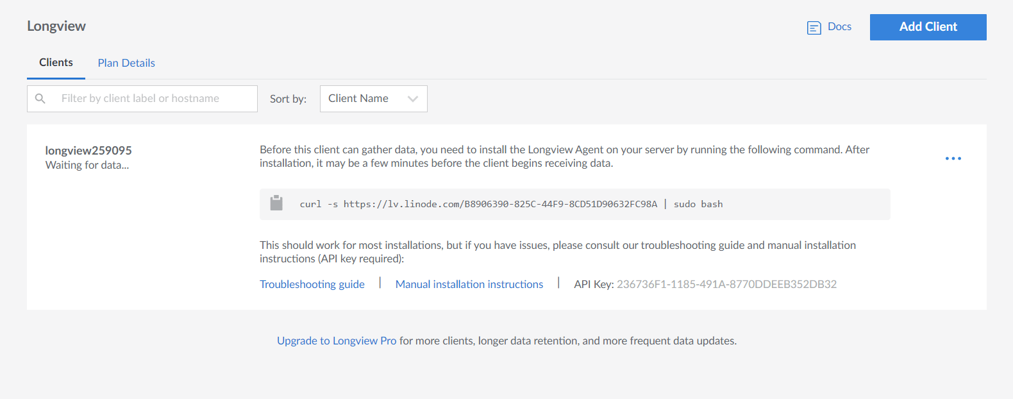The height and width of the screenshot is (399, 1013).
Task: Open the Plan Details tab
Action: point(126,63)
